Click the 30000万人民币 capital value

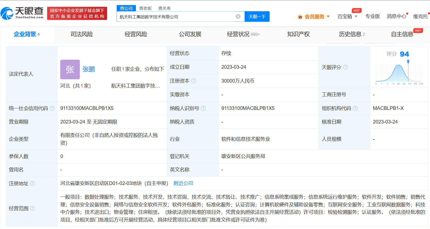point(238,81)
